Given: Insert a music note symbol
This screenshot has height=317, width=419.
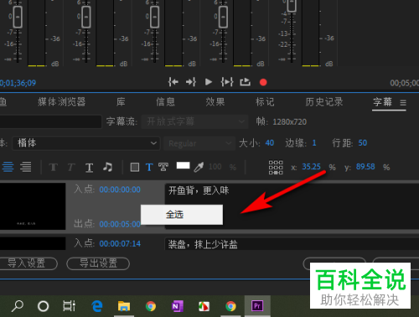Looking at the screenshot, I should pyautogui.click(x=107, y=166).
